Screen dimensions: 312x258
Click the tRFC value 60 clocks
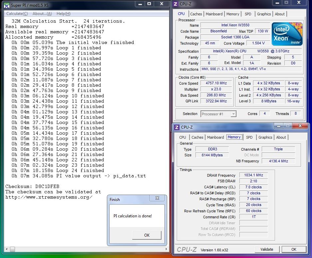coord(253,211)
